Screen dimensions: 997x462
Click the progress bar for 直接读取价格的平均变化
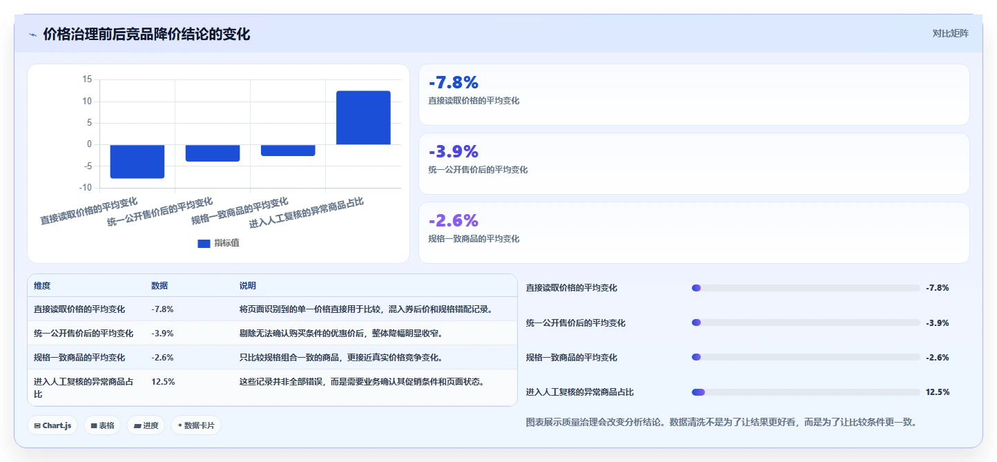[806, 288]
